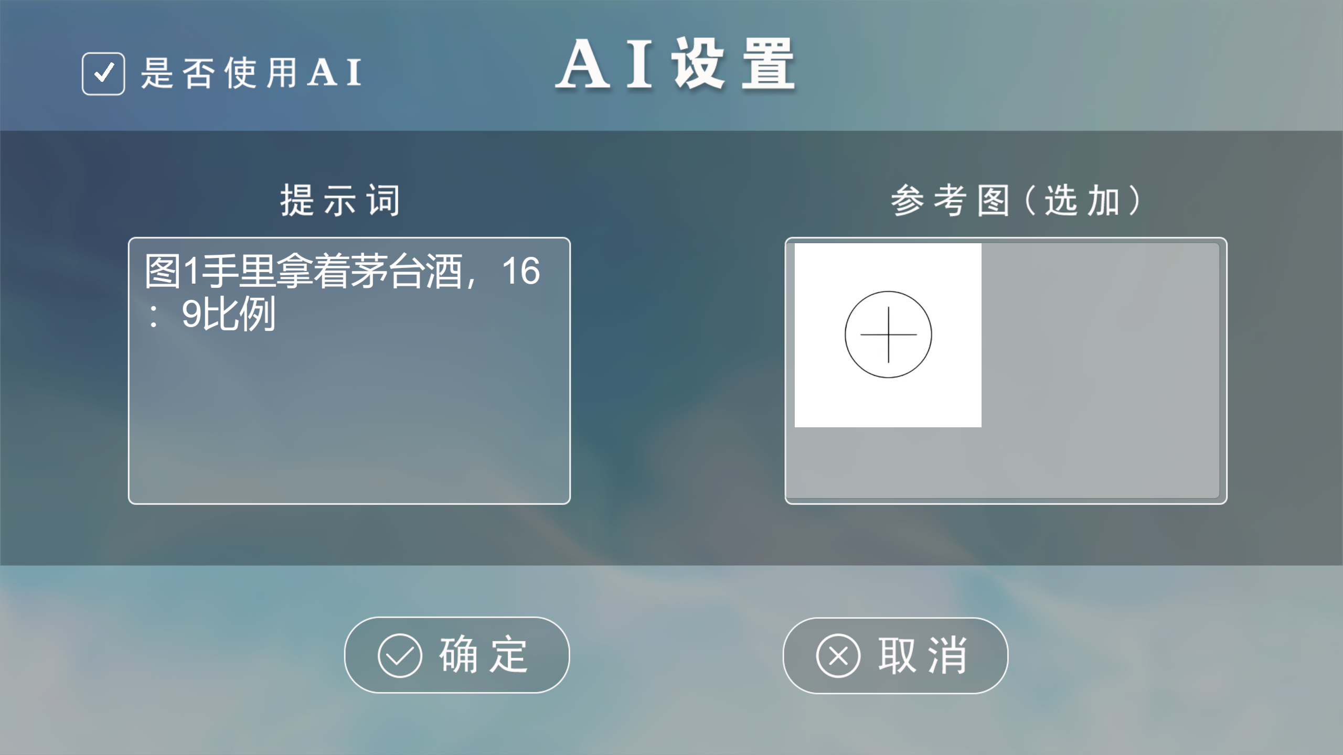This screenshot has height=755, width=1343.
Task: Click the 参考图（选加）heading
Action: point(1016,200)
